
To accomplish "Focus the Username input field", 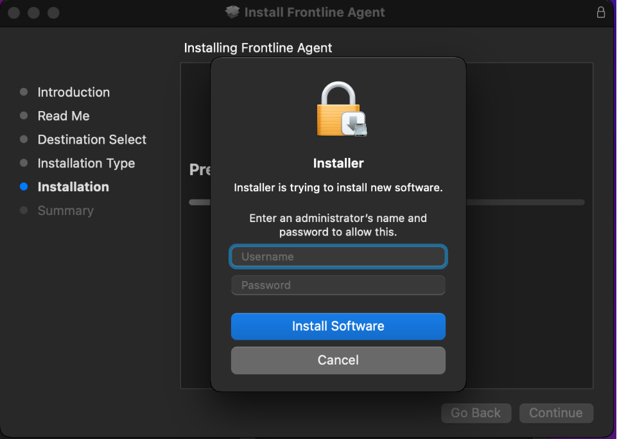I will click(x=338, y=257).
